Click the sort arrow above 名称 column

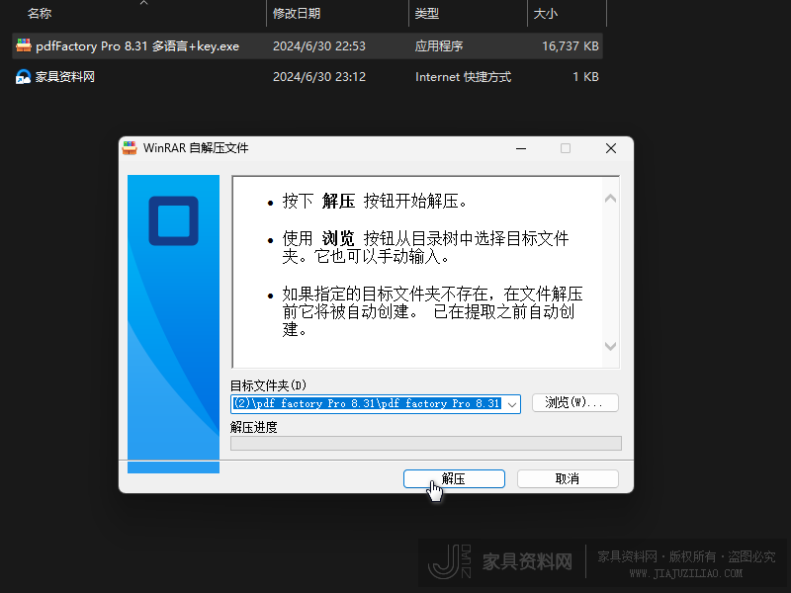(x=143, y=3)
